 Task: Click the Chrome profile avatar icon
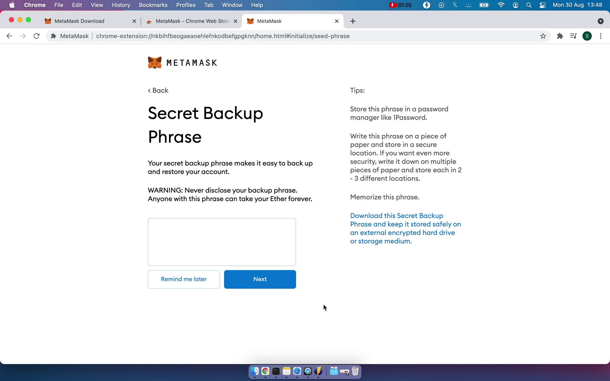pyautogui.click(x=587, y=36)
